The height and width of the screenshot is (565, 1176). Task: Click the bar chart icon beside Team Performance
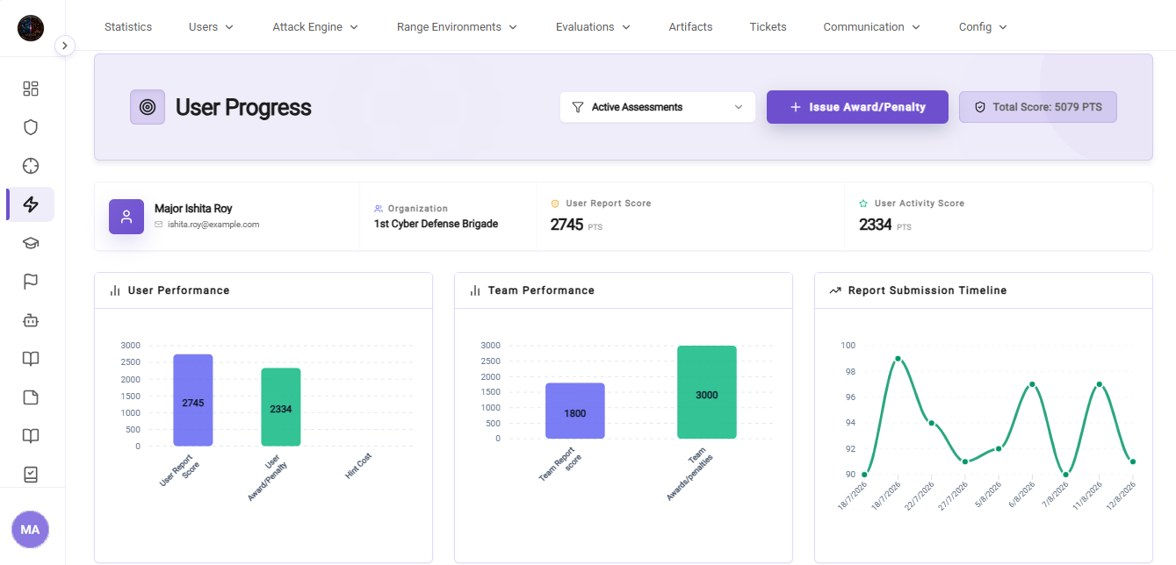(x=475, y=290)
